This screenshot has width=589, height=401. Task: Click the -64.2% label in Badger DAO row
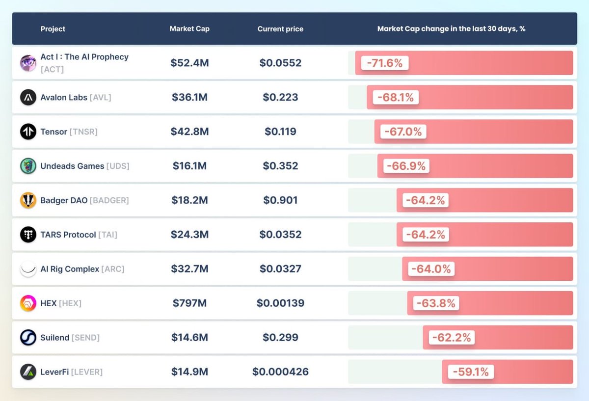coord(426,200)
